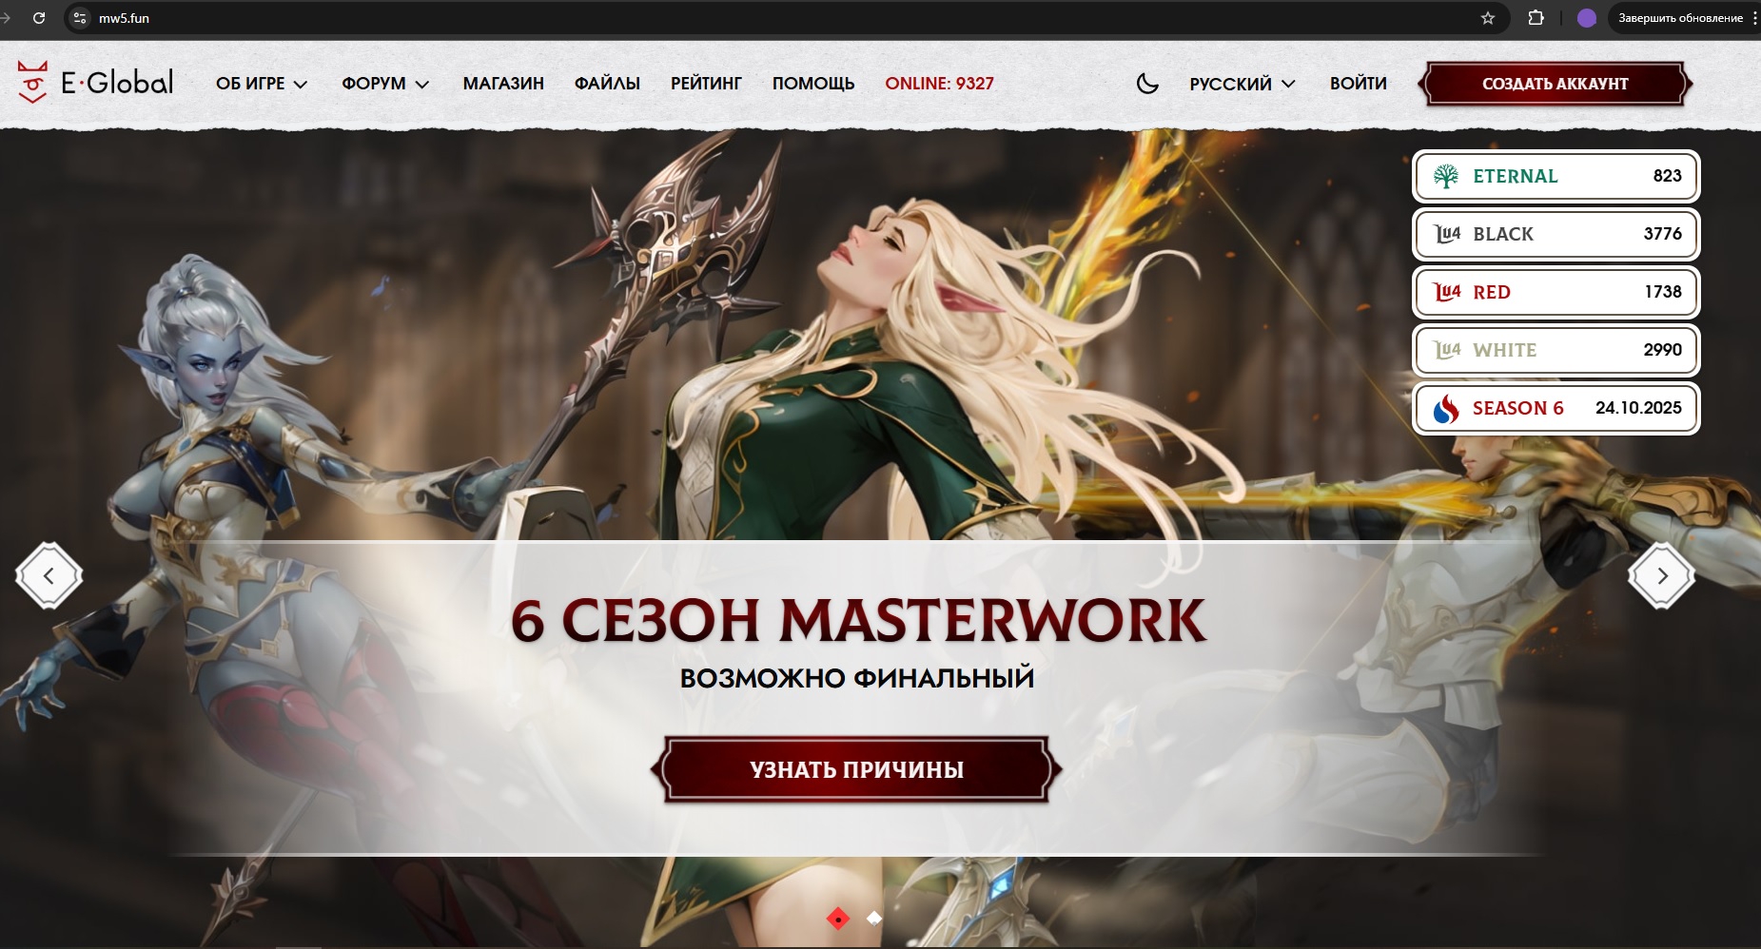Open the РУССКИЙ language selector
This screenshot has width=1761, height=949.
1242,84
